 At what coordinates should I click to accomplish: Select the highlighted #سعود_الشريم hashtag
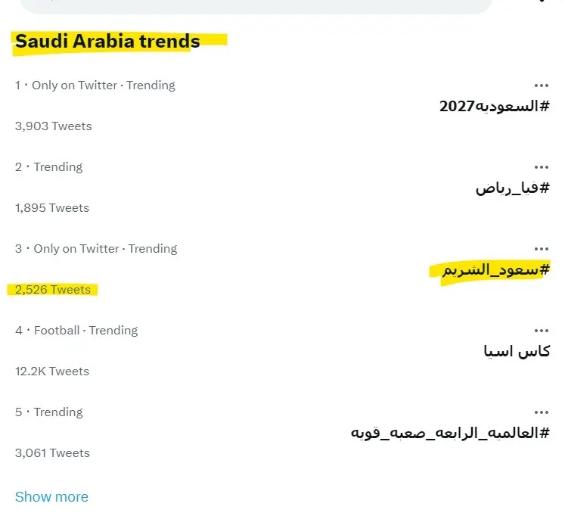pos(489,269)
